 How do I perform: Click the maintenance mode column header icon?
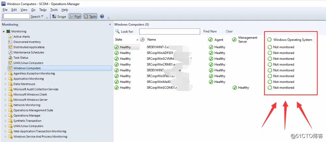coord(142,39)
